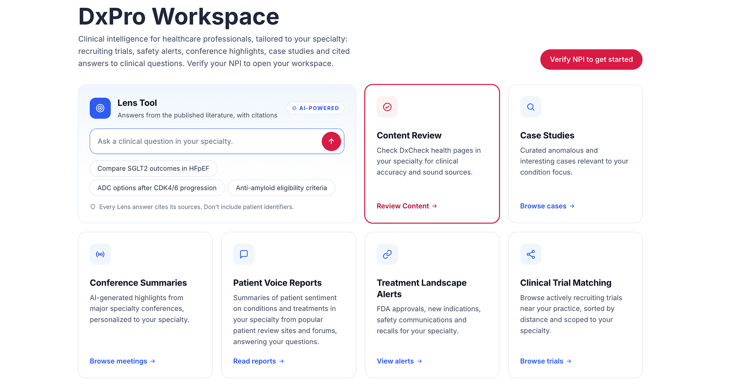The image size is (738, 386).
Task: Click the AI-POWERED badge label
Action: pyautogui.click(x=319, y=108)
